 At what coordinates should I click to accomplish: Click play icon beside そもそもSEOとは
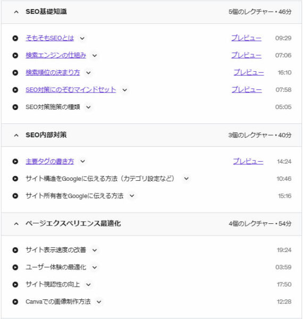point(15,38)
